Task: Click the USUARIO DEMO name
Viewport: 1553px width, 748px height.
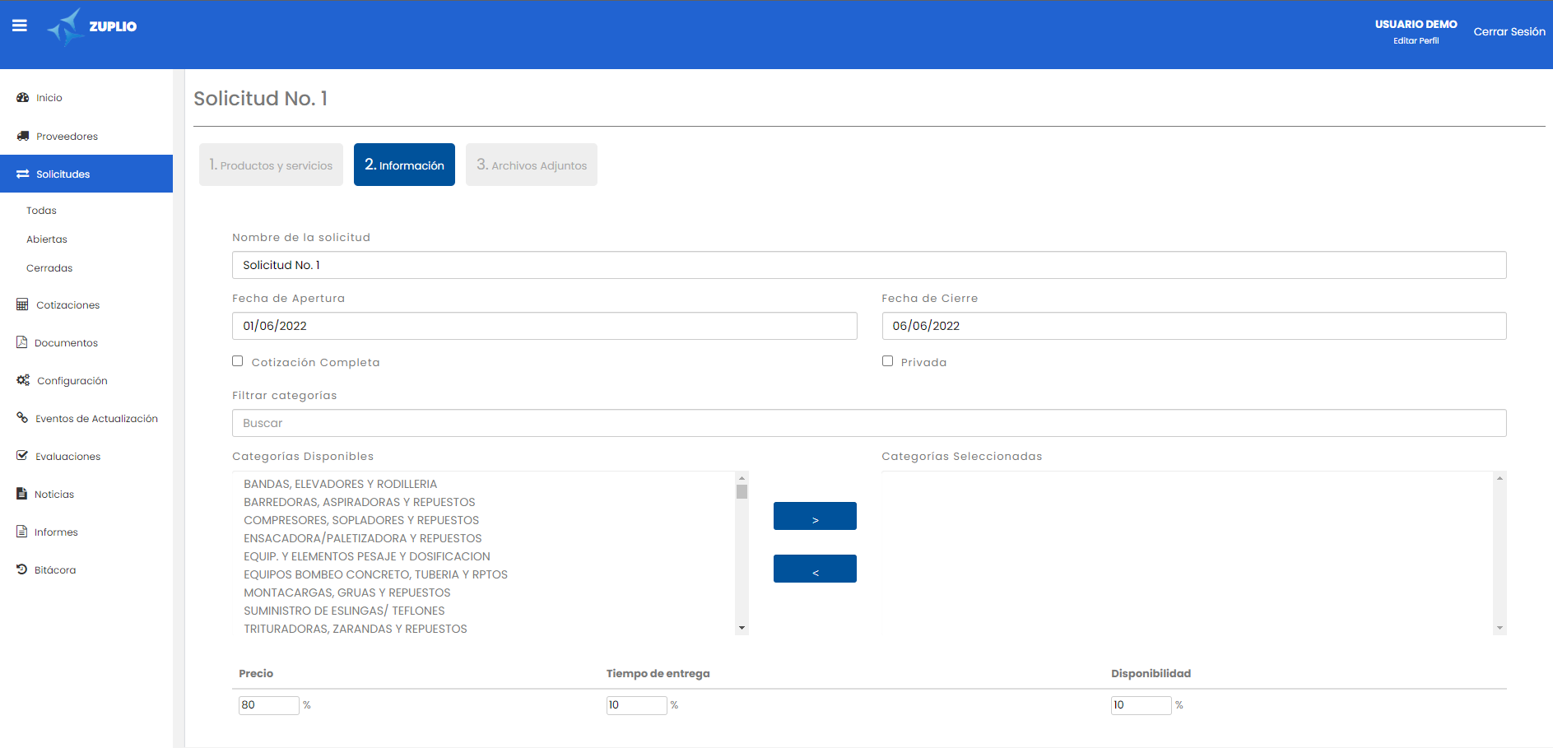Action: 1416,24
